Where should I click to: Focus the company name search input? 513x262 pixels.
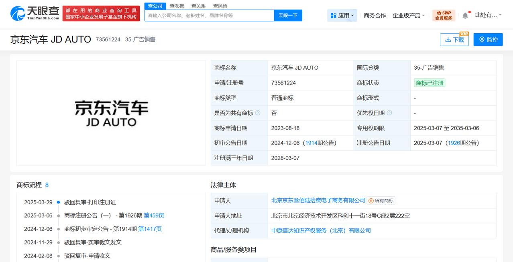pos(209,15)
